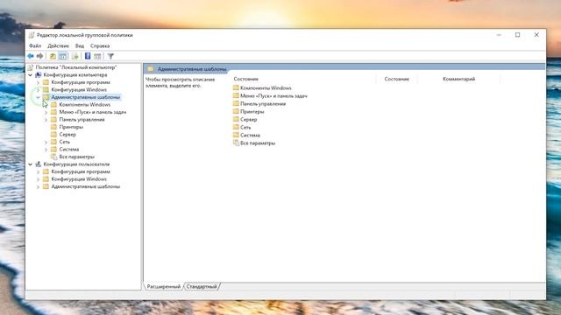Expand Административные шаблоны under Конфигурация пользователя
The height and width of the screenshot is (315, 561).
tap(39, 186)
